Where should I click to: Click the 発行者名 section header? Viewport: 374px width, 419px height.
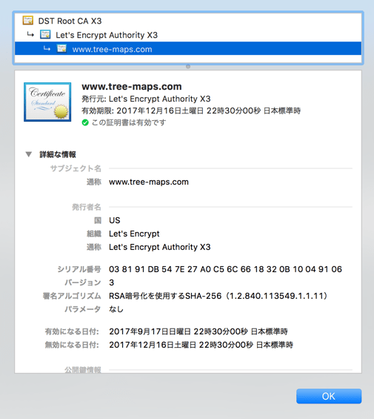(87, 207)
